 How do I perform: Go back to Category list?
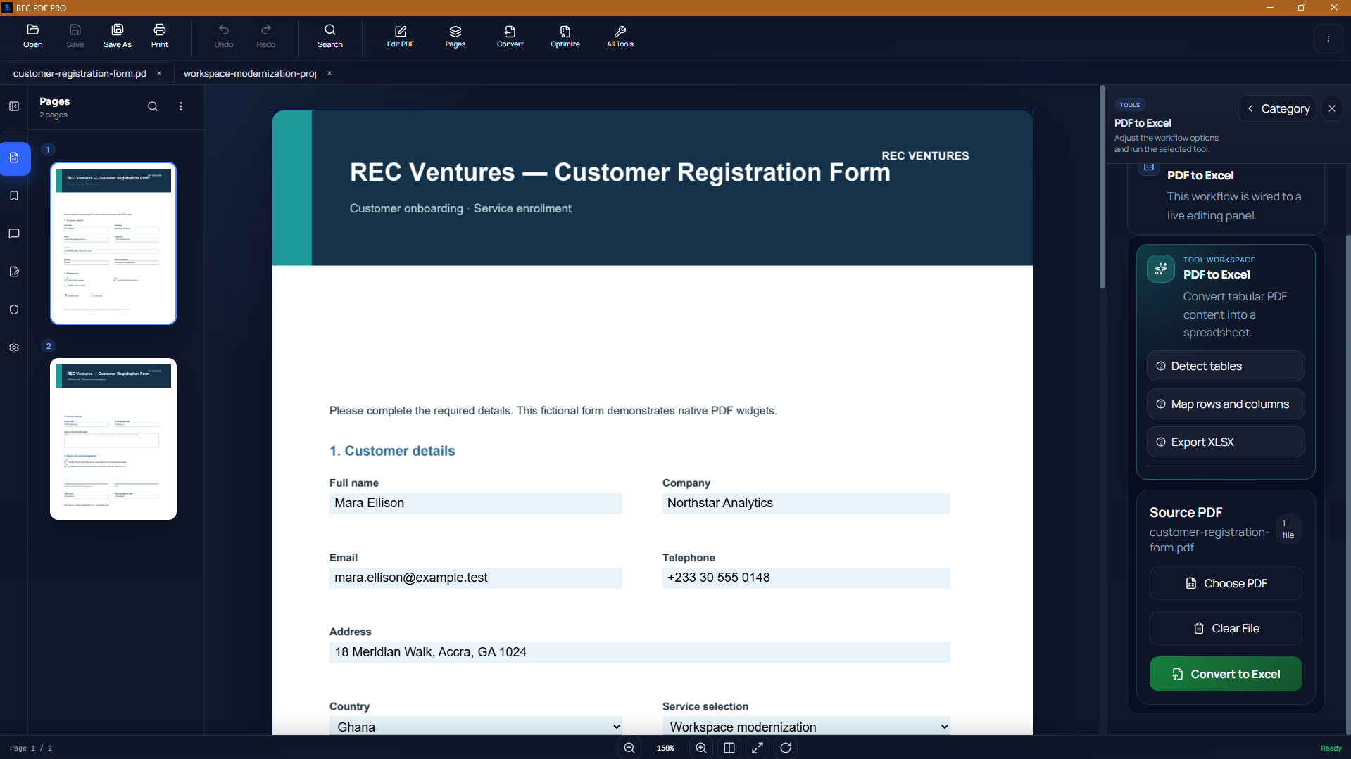[x=1277, y=108]
